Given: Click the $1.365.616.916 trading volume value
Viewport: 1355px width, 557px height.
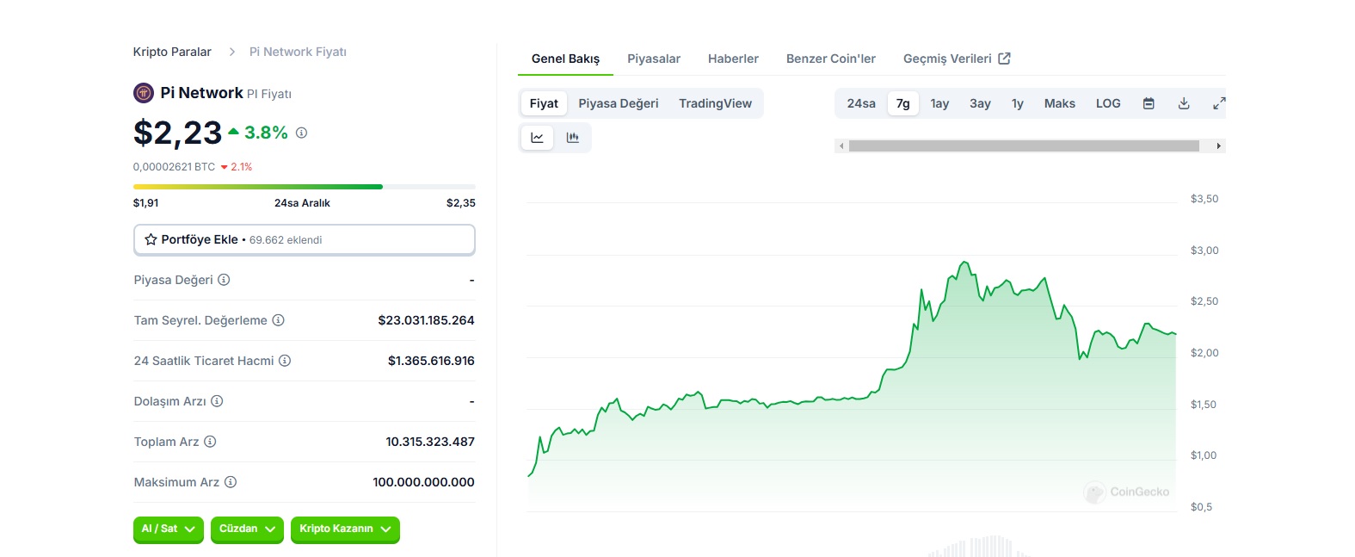Looking at the screenshot, I should click(431, 361).
